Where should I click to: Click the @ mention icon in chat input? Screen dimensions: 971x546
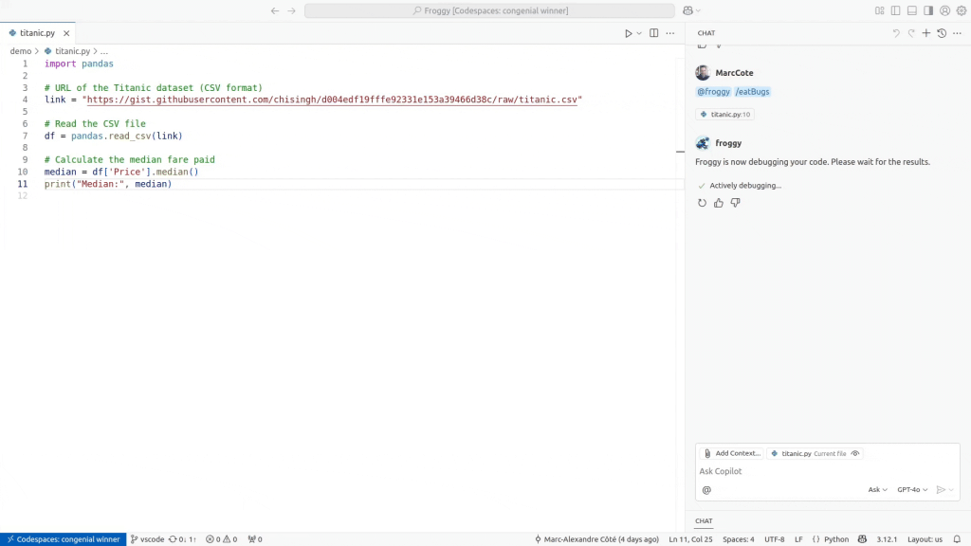pos(706,490)
